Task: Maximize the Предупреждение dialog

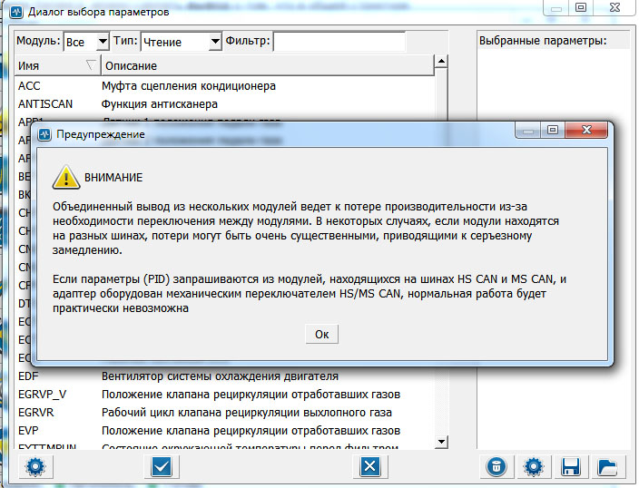Action: [x=553, y=130]
